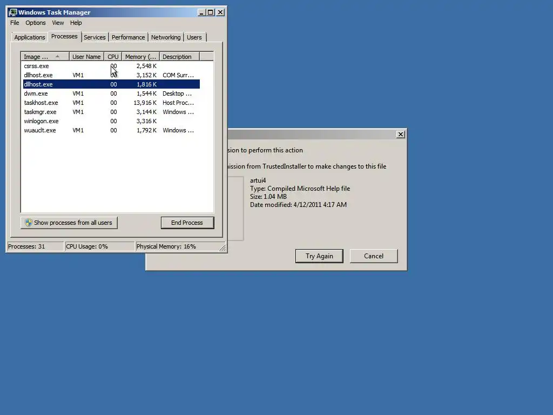Select the taskhost.exe process
This screenshot has height=415, width=553.
coord(111,103)
